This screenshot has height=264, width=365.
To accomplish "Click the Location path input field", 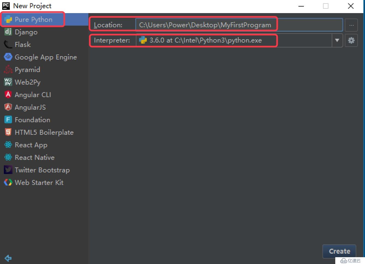I will [x=239, y=25].
